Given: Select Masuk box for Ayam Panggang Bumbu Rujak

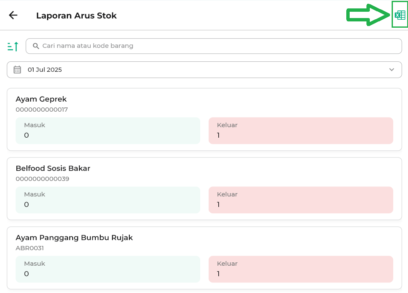Looking at the screenshot, I should (x=108, y=269).
